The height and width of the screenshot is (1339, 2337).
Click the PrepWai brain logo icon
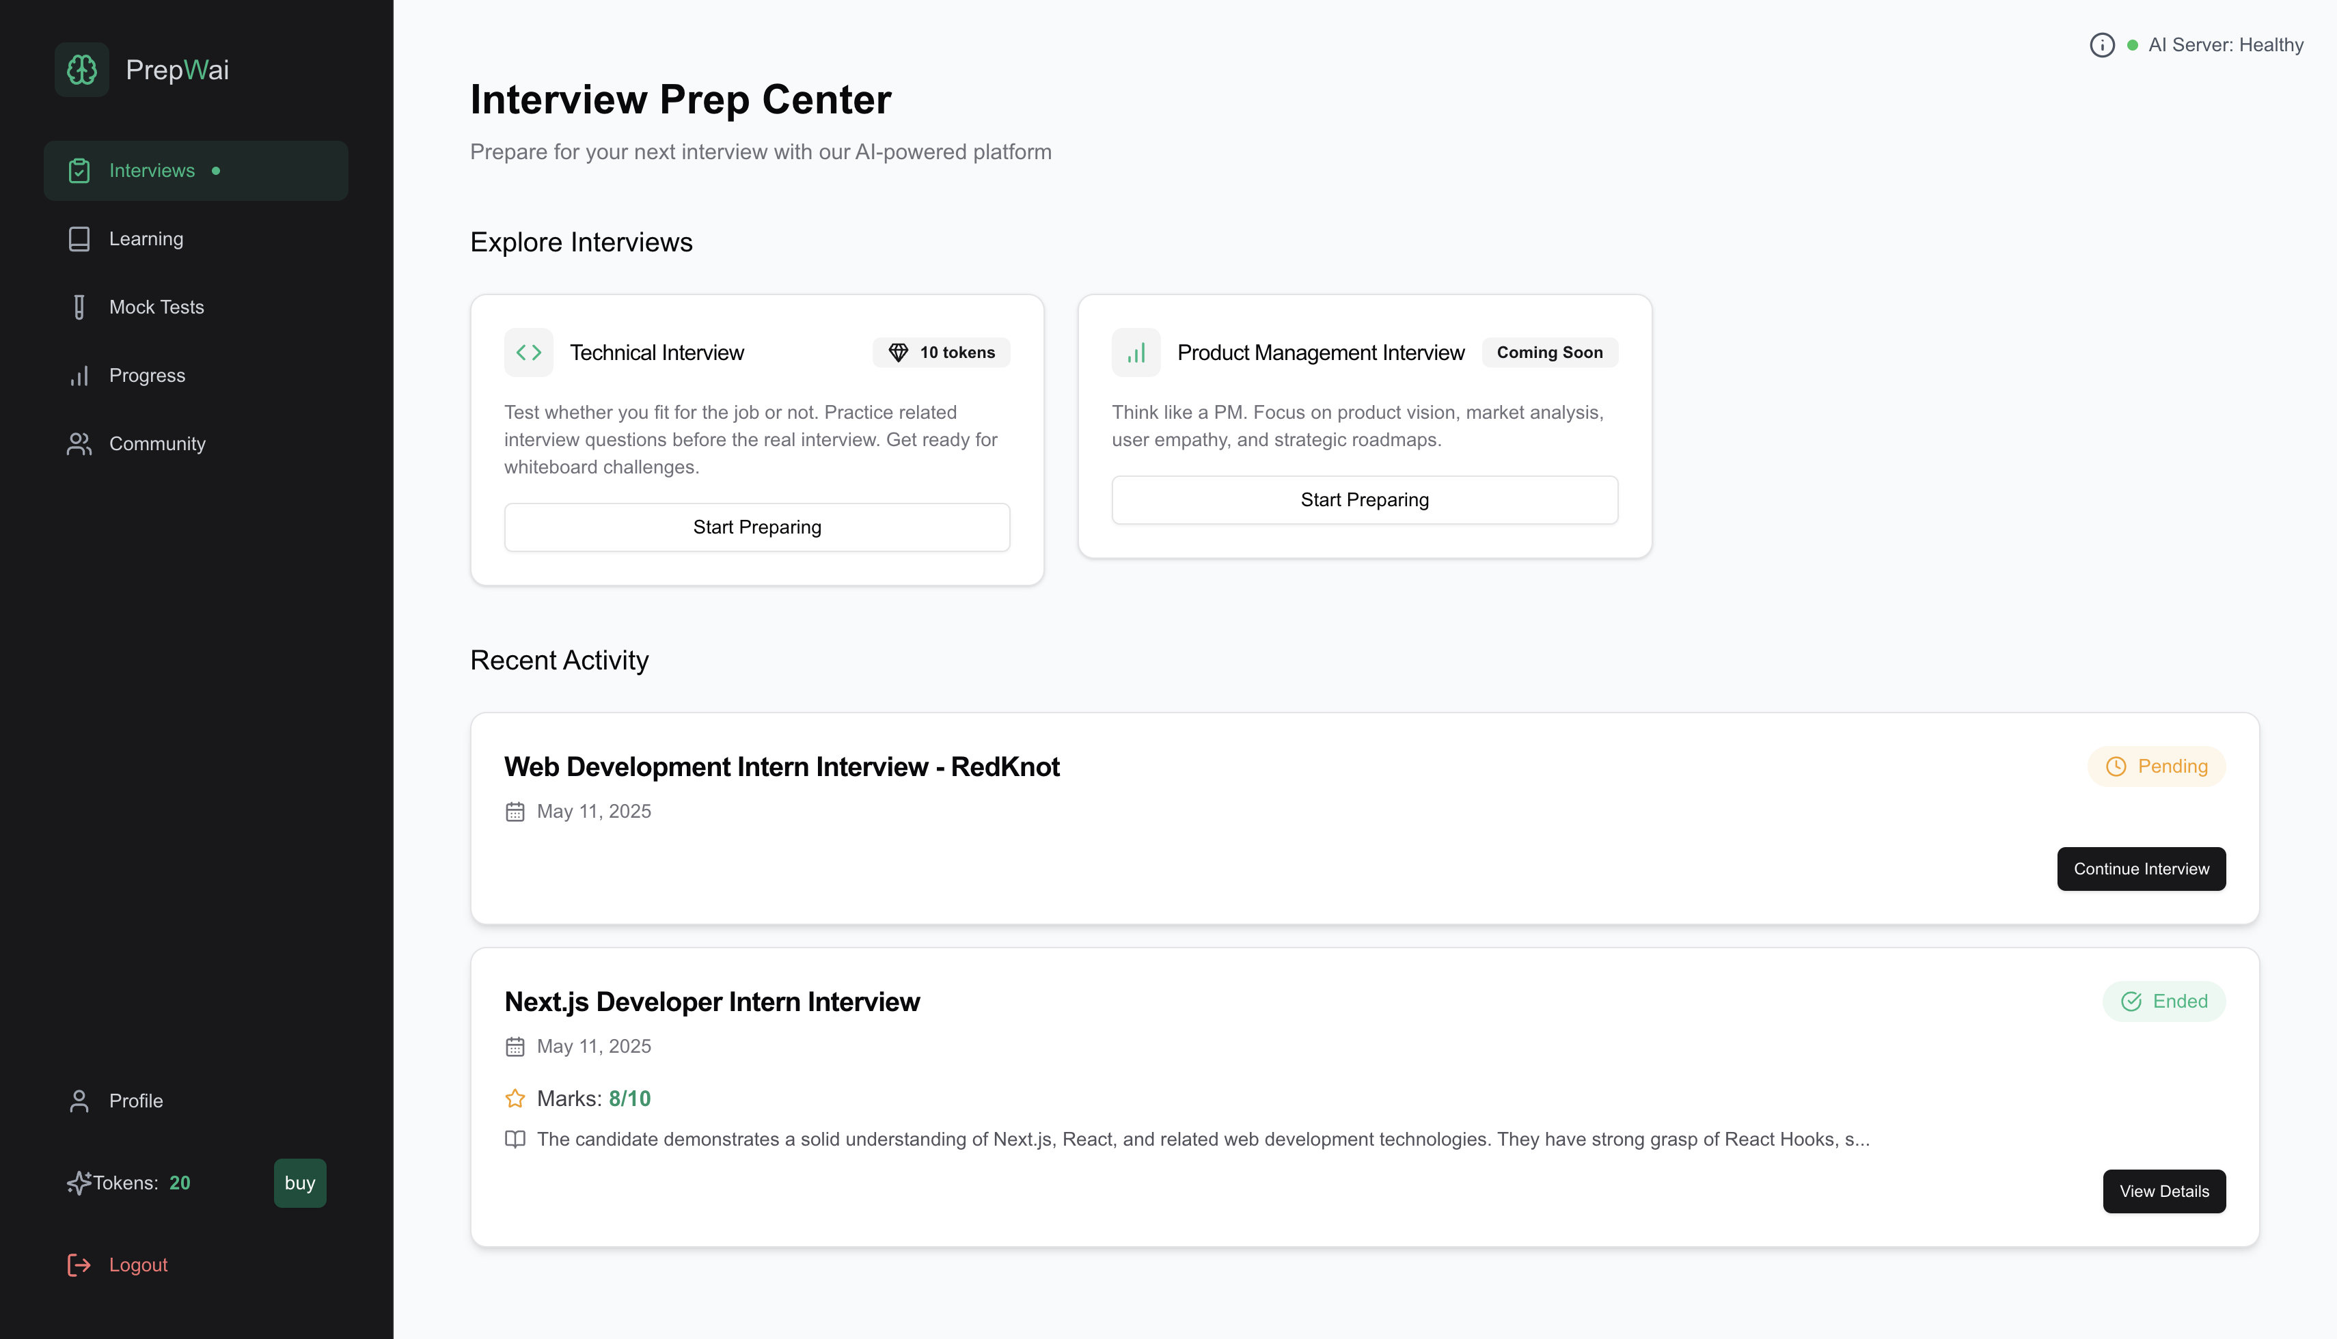[x=82, y=70]
